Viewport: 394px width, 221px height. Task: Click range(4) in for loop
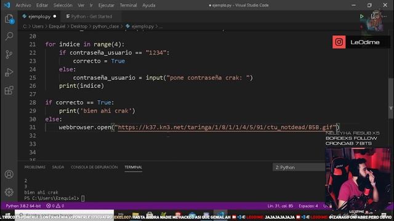(x=107, y=44)
